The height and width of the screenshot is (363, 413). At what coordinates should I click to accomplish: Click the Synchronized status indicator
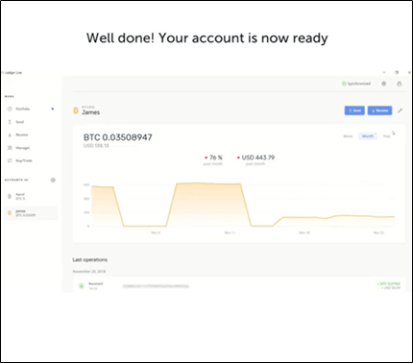click(356, 84)
